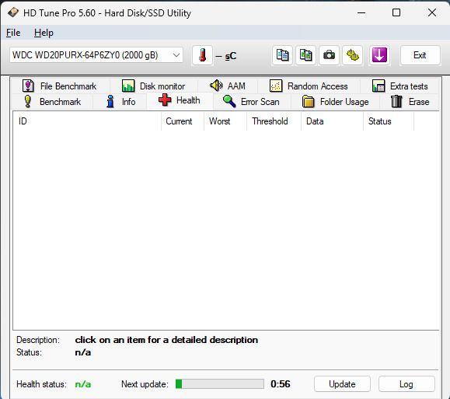Click the purple down arrow icon
The width and height of the screenshot is (450, 399).
pyautogui.click(x=379, y=55)
